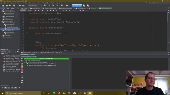This screenshot has width=170, height=95.
Task: Open File Explorer from the taskbar
Action: coord(64,93)
